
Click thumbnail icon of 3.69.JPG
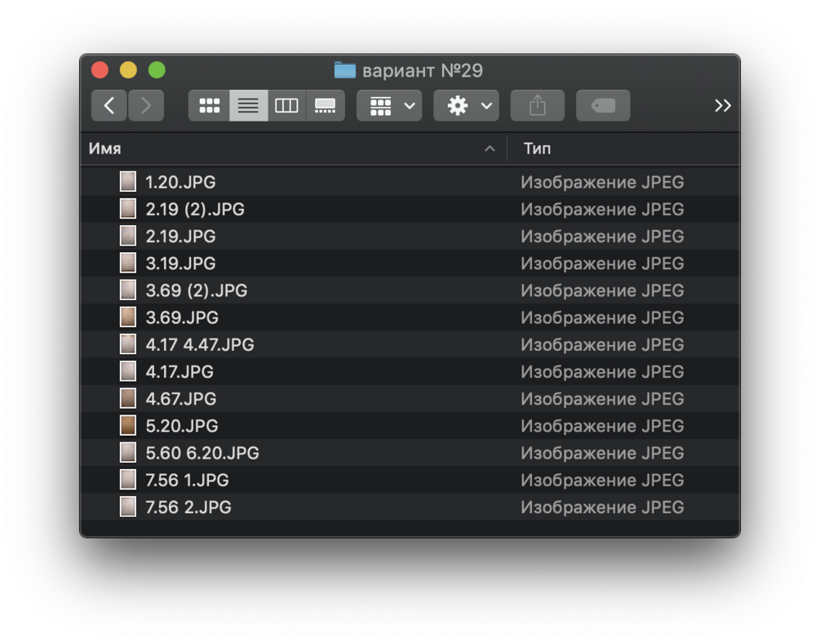tap(128, 317)
